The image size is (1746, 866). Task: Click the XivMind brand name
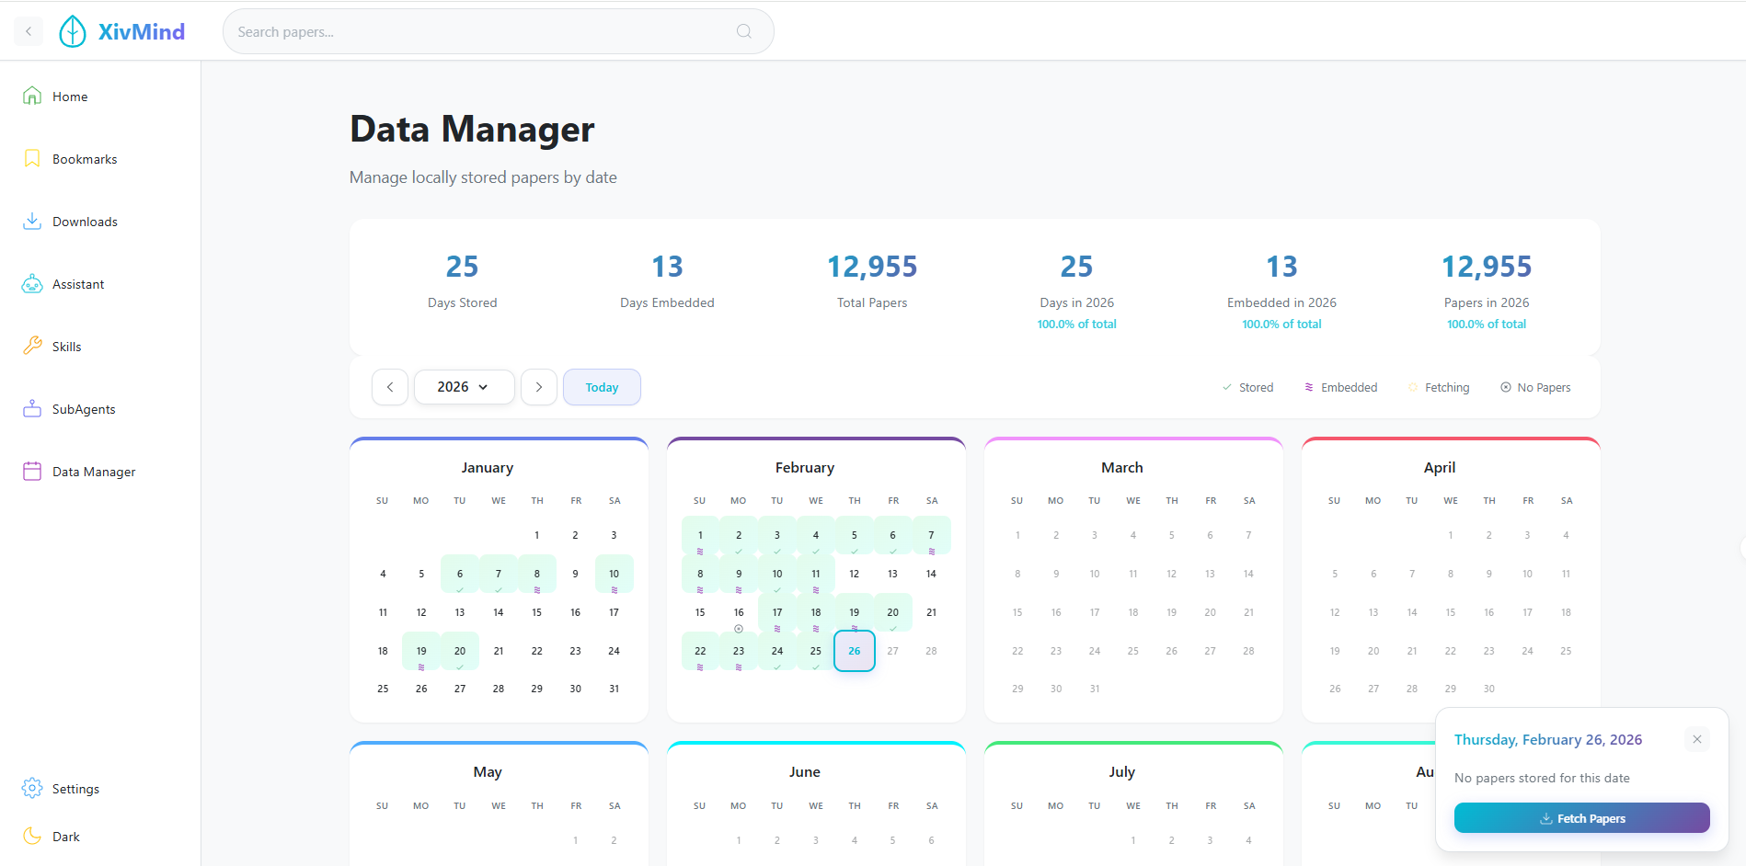142,31
